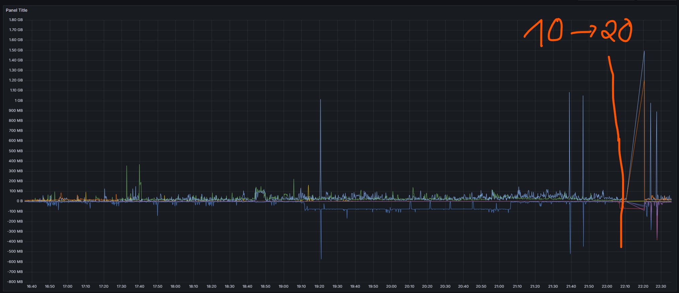Click the 16:50 time axis label

pos(50,287)
